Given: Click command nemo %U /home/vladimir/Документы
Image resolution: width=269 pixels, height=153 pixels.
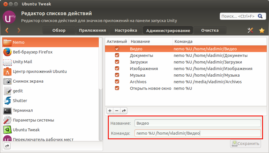Looking at the screenshot, I should coord(211,55).
